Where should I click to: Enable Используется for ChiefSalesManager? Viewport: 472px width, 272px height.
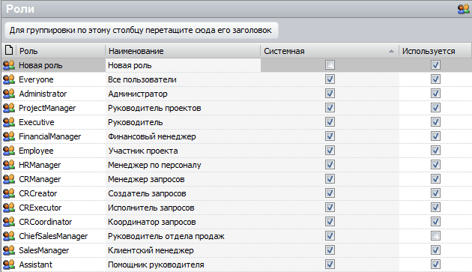[435, 236]
